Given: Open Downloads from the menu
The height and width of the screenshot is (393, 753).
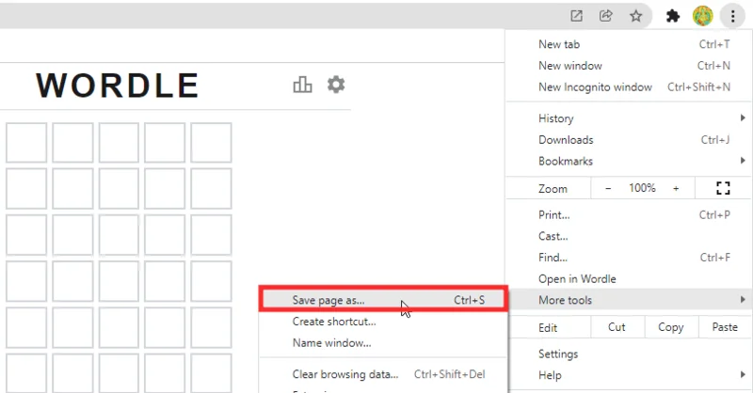Looking at the screenshot, I should click(630, 140).
